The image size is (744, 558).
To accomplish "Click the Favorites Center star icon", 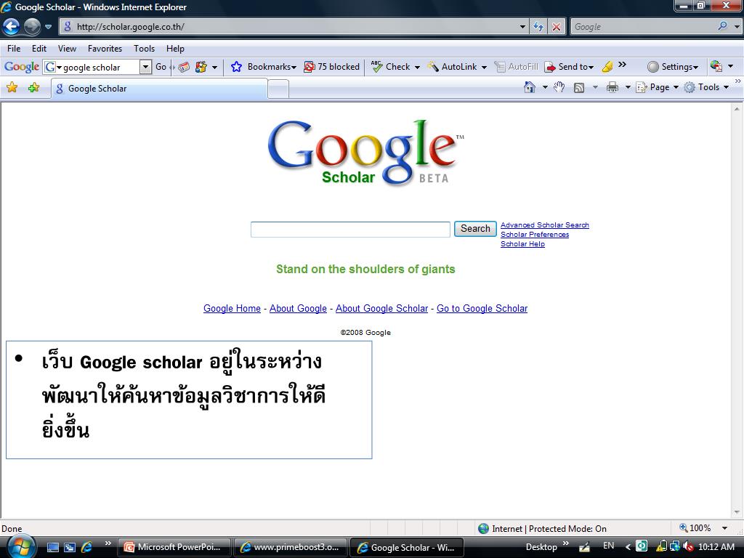I will [12, 87].
